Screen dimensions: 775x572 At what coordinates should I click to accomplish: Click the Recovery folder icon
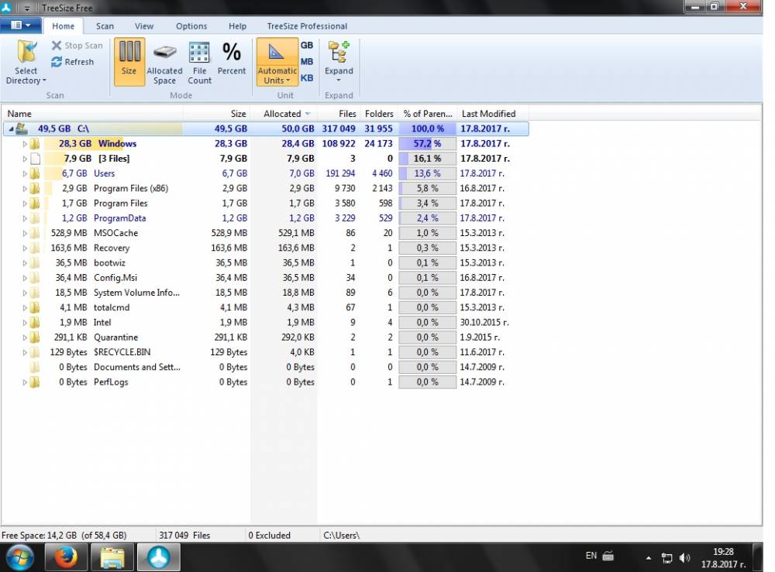(x=35, y=248)
